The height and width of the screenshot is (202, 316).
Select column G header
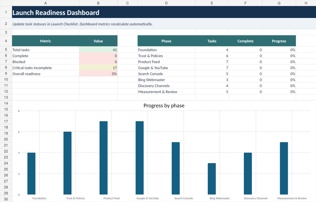(x=279, y=3)
